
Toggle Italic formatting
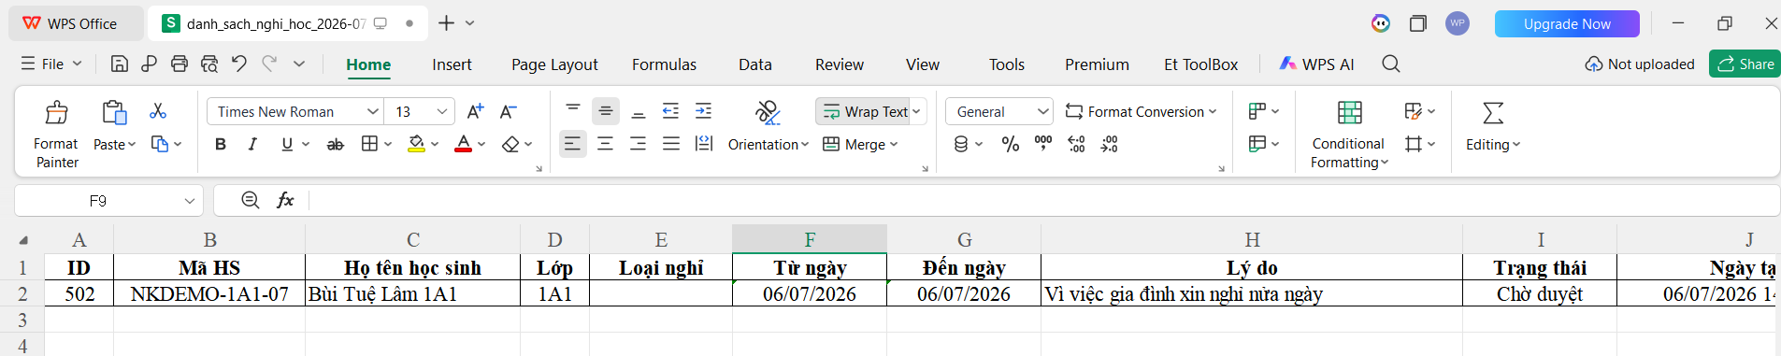252,144
